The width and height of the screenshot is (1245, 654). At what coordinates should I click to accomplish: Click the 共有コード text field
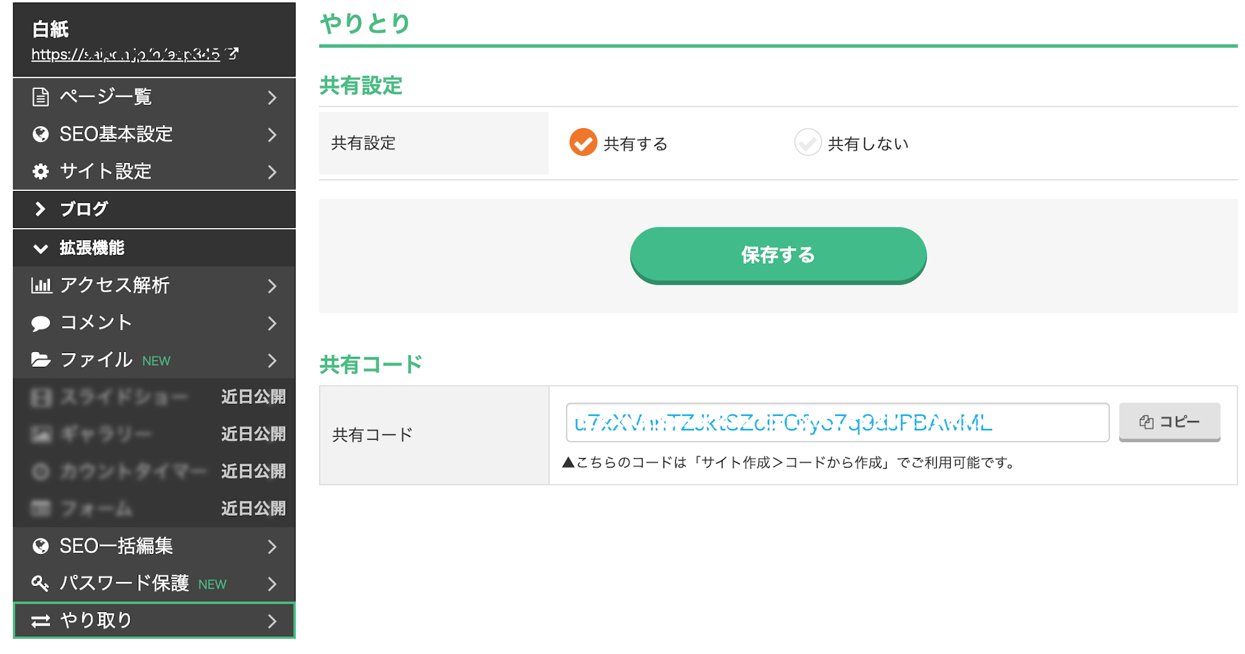[x=837, y=423]
